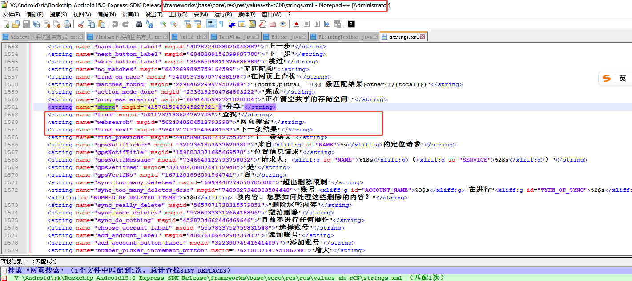Close the build.sh tab
The height and width of the screenshot is (281, 632).
point(205,37)
